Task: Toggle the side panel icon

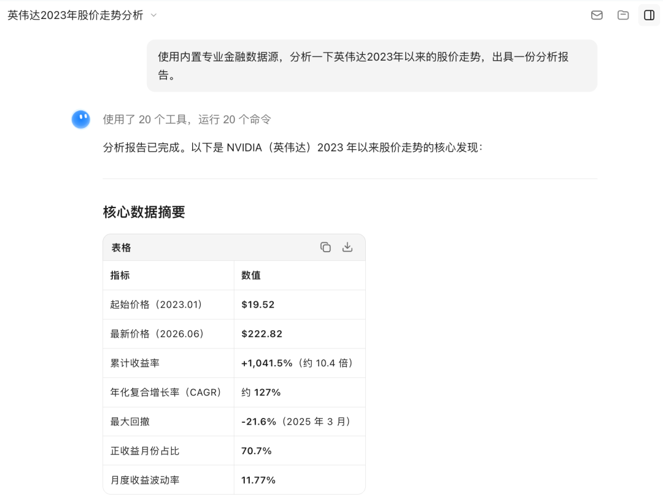Action: coord(649,15)
